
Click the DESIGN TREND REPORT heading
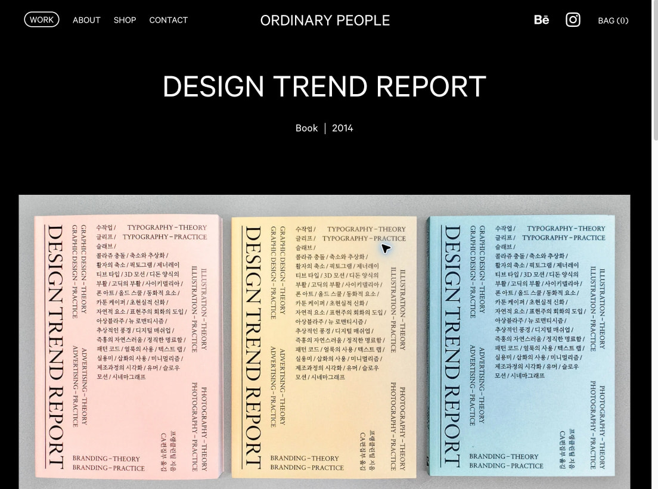click(324, 86)
